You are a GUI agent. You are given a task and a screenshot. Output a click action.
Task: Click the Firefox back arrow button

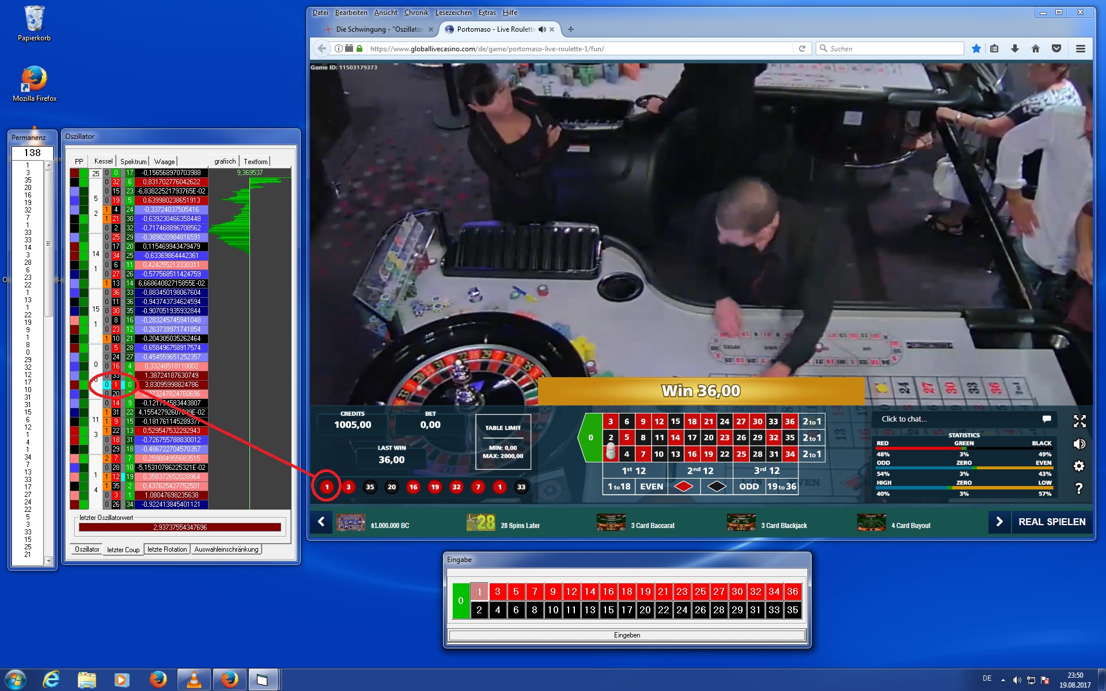click(322, 49)
